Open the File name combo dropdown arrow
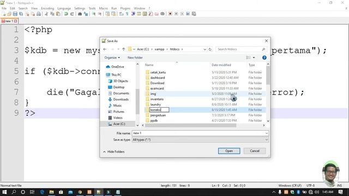349x196 pixels. click(267, 133)
